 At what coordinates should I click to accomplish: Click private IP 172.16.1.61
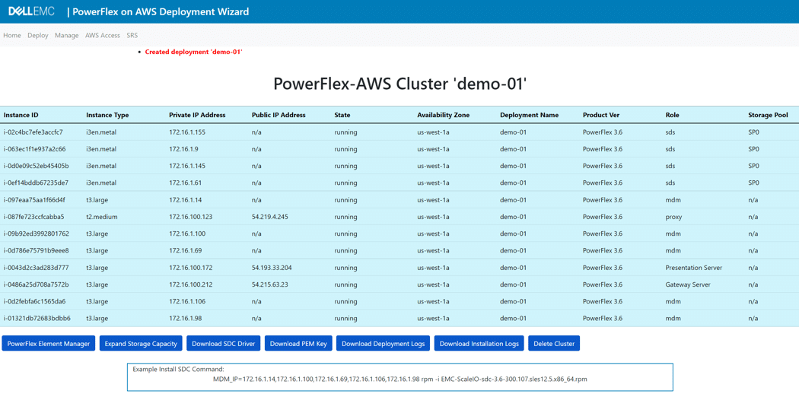pyautogui.click(x=185, y=183)
